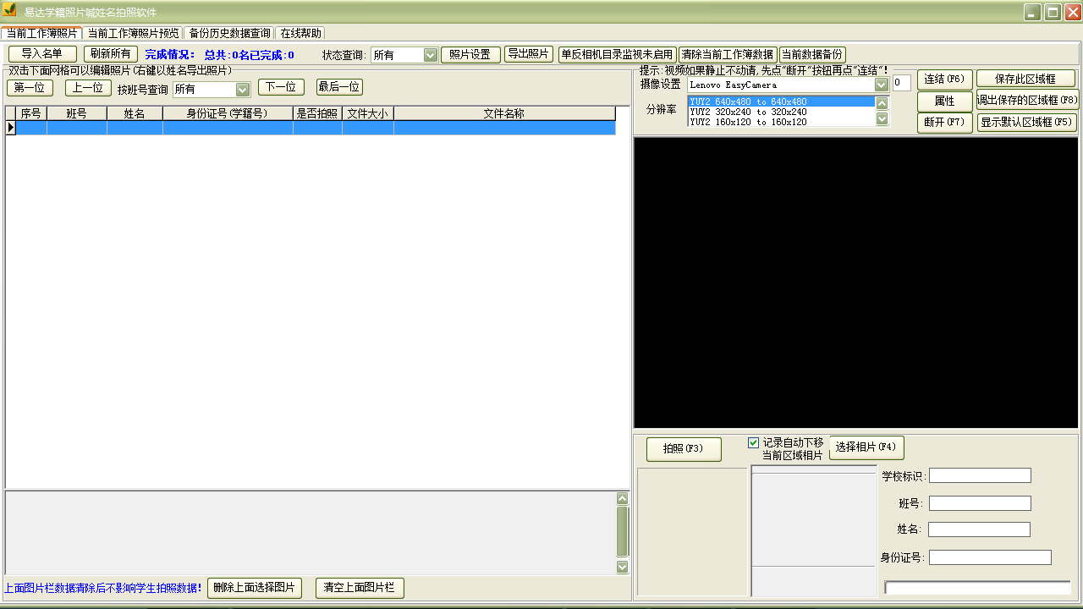
Task: Click the 身份证号 input field
Action: (990, 557)
